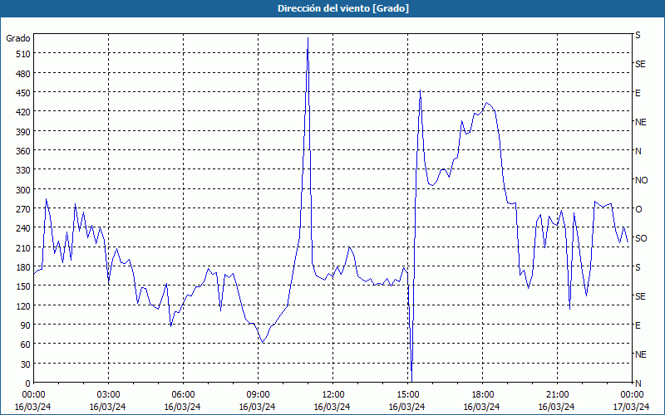The image size is (665, 415).
Task: Click the 'N' compass label at the 360 gridline
Action: coord(638,151)
